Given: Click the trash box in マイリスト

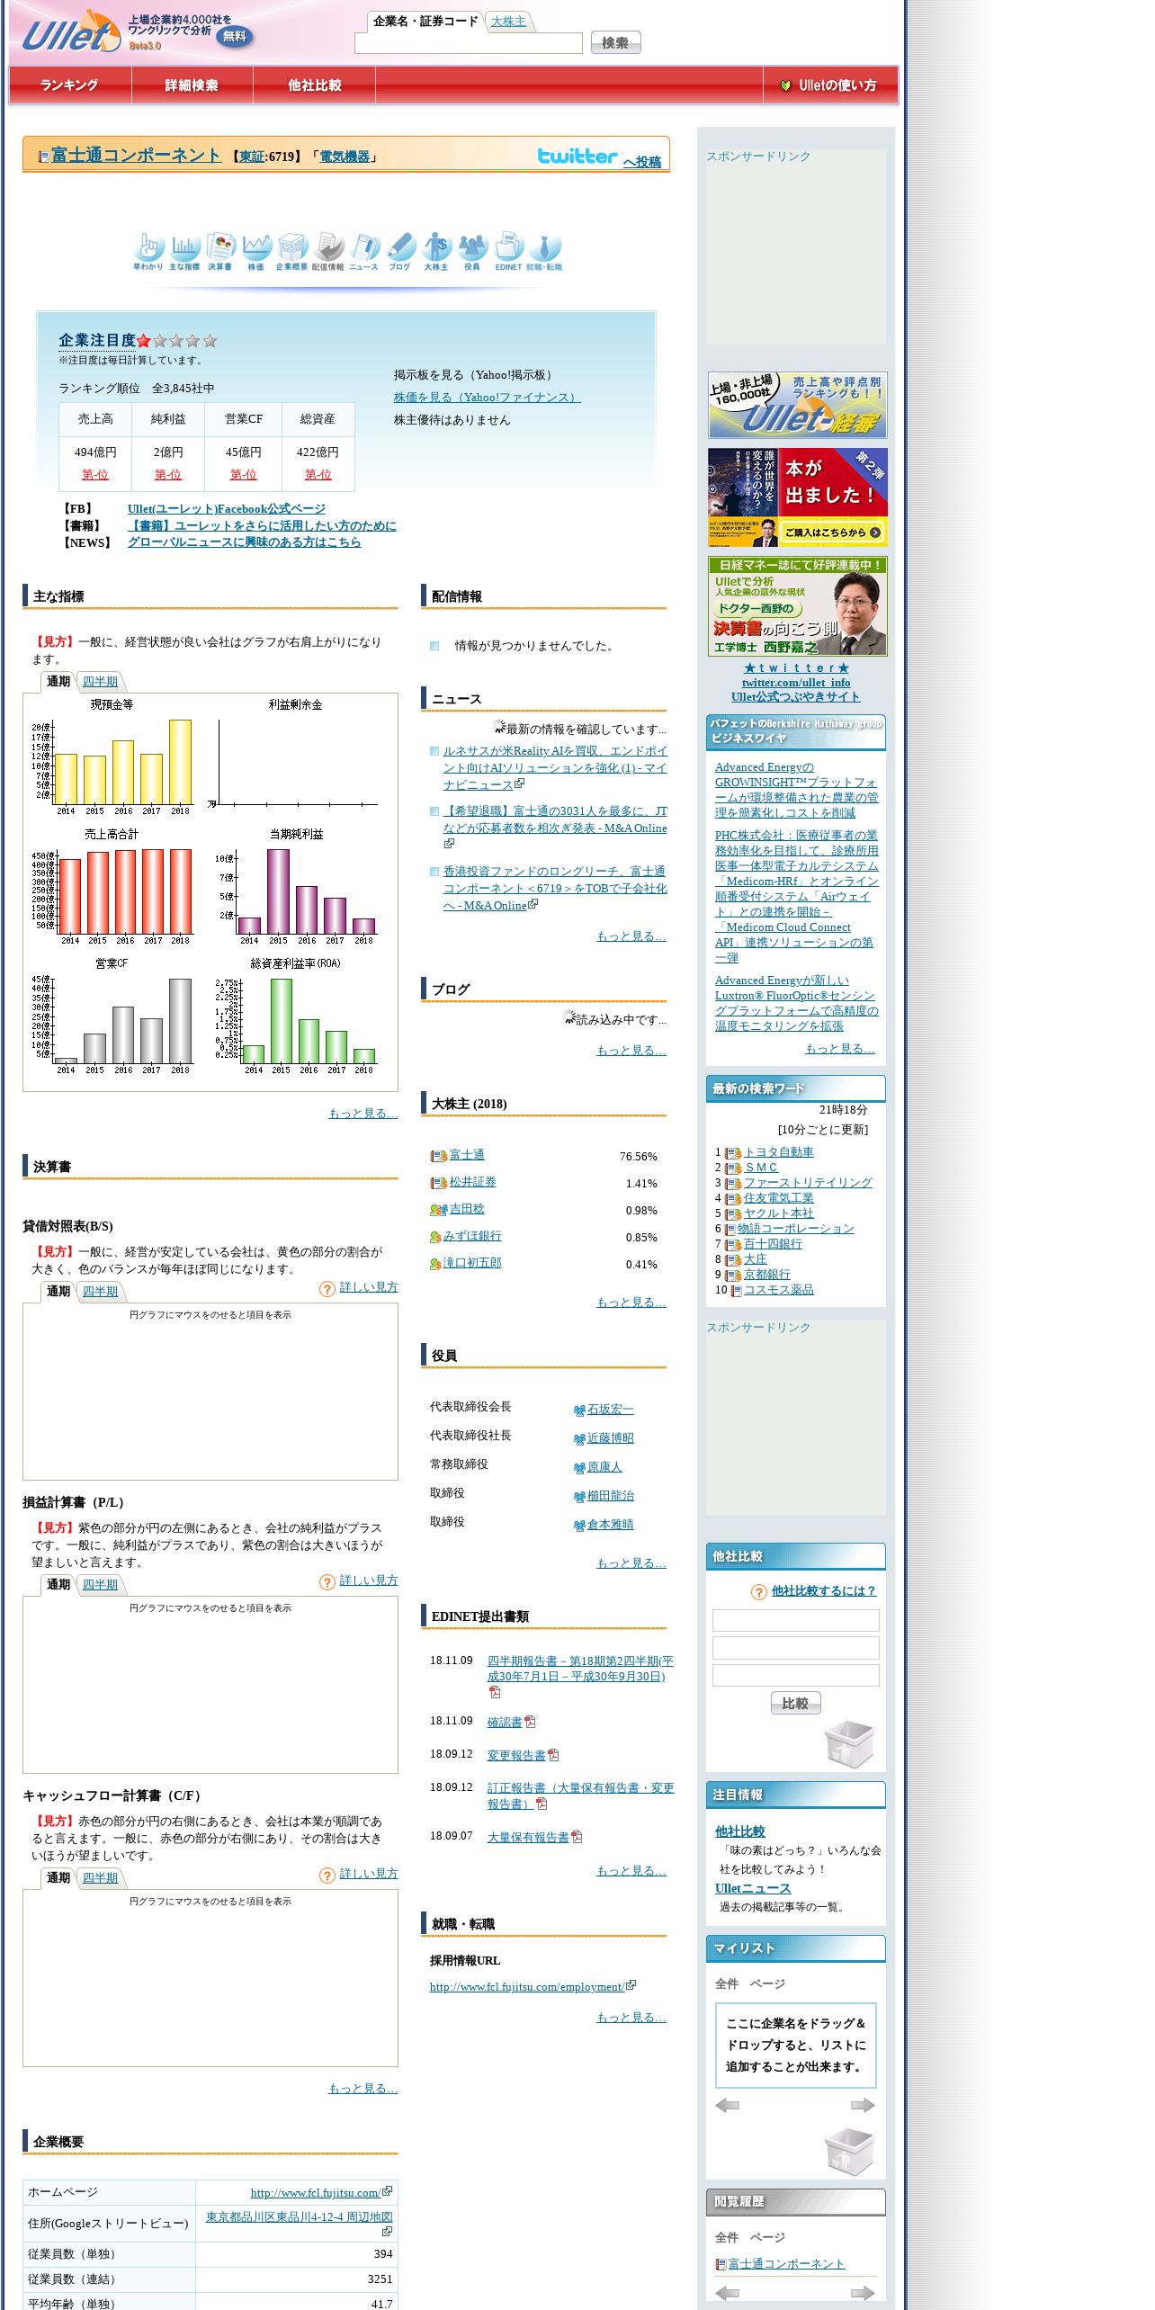Looking at the screenshot, I should point(849,2151).
